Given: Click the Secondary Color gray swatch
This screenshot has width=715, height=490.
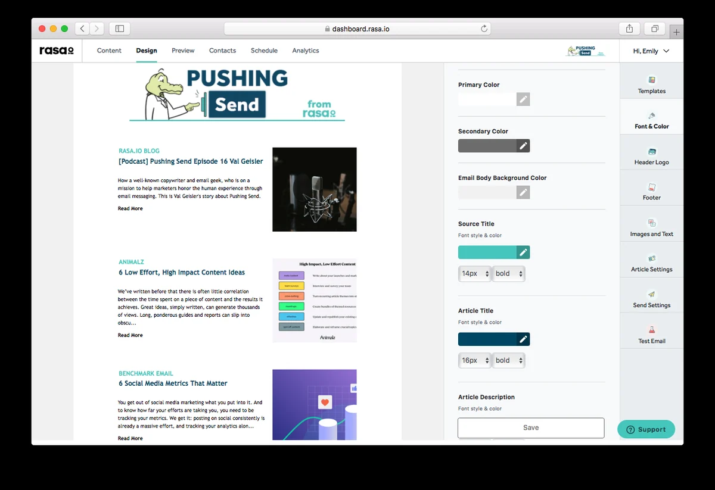Looking at the screenshot, I should click(487, 146).
